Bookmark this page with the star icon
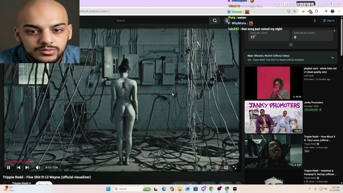Screen dimensions: 343x193 294,11
